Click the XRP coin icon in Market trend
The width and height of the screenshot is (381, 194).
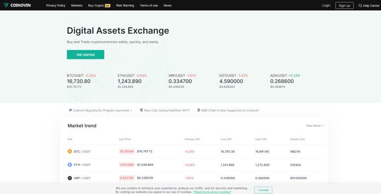coord(70,178)
